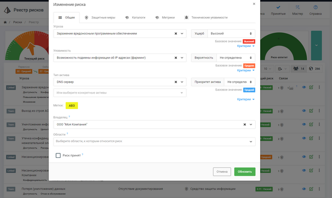Open Справка help in the toolbar
332x198 pixels.
tap(316, 10)
